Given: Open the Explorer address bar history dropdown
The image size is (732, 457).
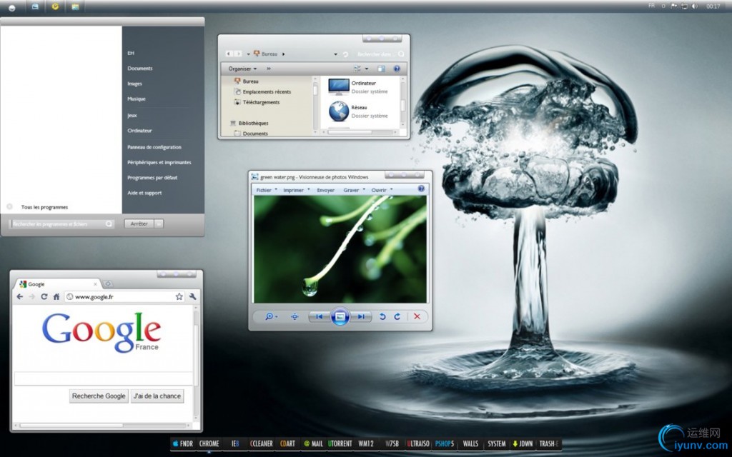Looking at the screenshot, I should pyautogui.click(x=335, y=54).
